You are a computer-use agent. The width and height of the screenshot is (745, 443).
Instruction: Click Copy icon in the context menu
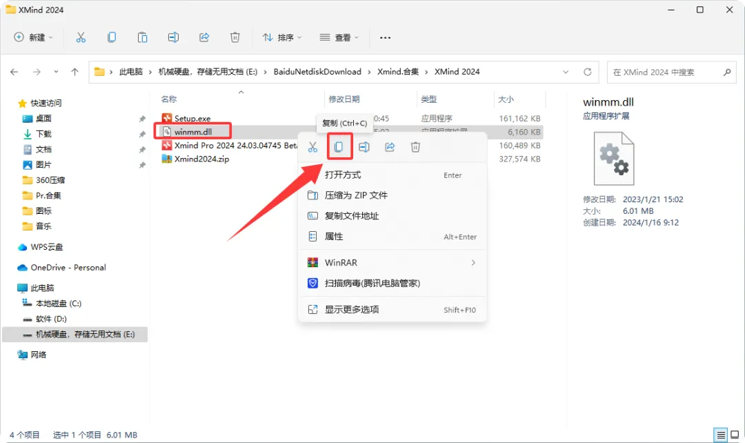(339, 147)
